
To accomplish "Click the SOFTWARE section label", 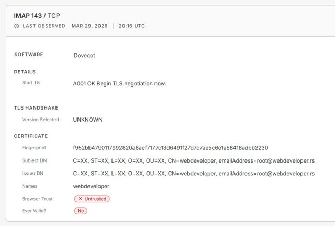I will coord(29,55).
